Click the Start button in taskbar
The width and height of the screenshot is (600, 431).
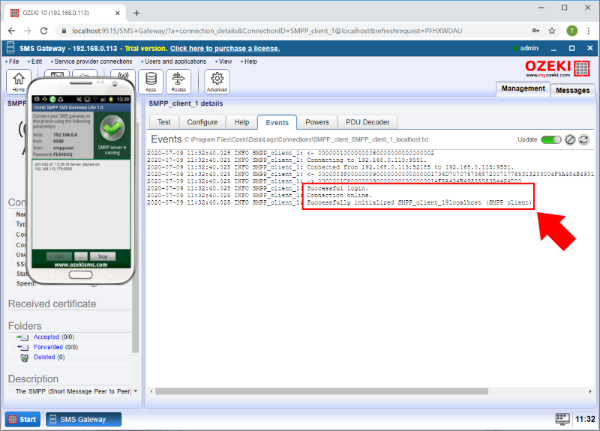click(22, 419)
